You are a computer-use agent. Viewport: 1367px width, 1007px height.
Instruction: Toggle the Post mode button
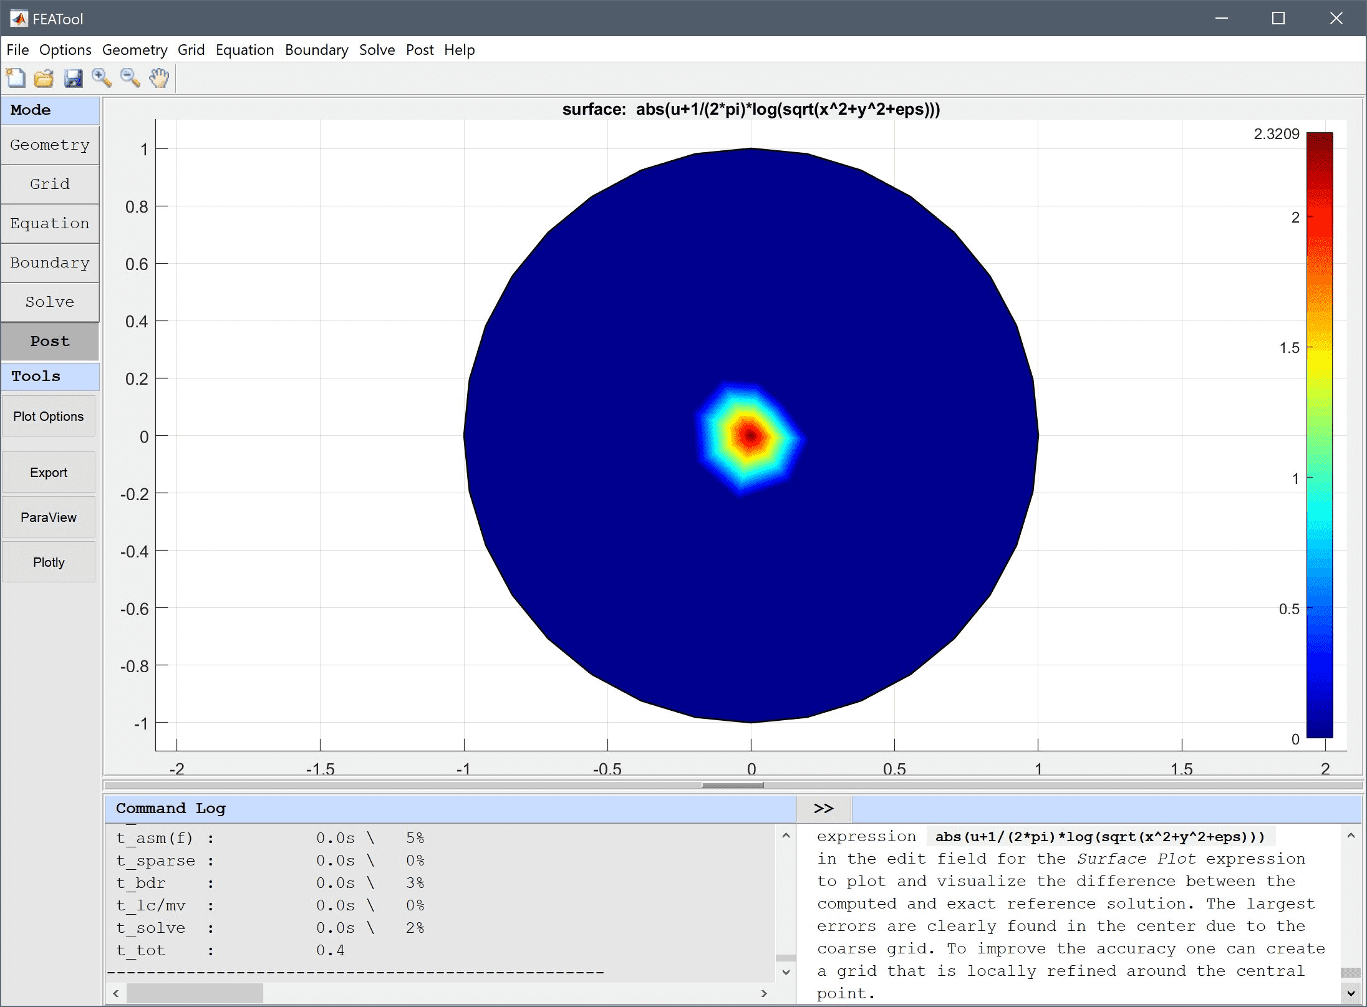(50, 342)
